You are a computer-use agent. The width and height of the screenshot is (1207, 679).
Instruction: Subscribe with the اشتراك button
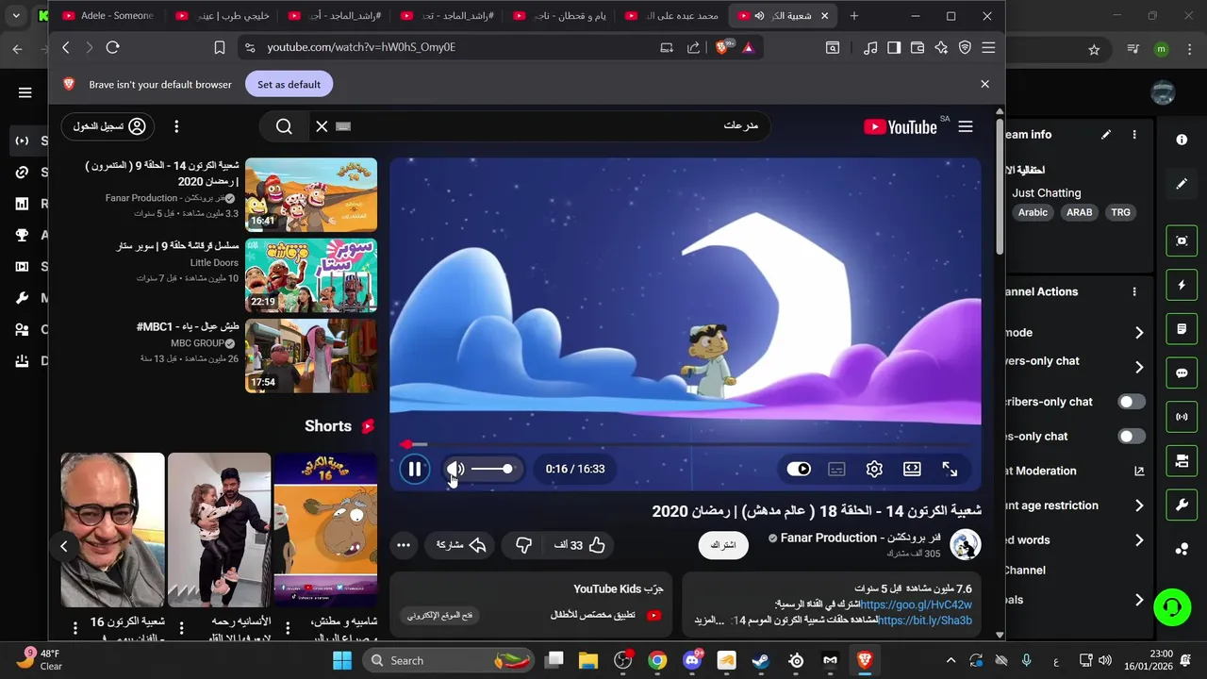722,545
